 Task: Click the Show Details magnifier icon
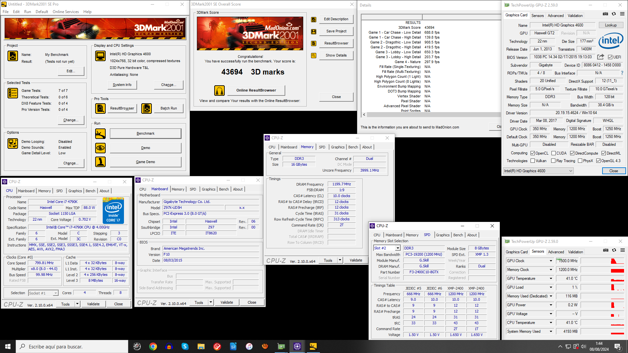314,55
